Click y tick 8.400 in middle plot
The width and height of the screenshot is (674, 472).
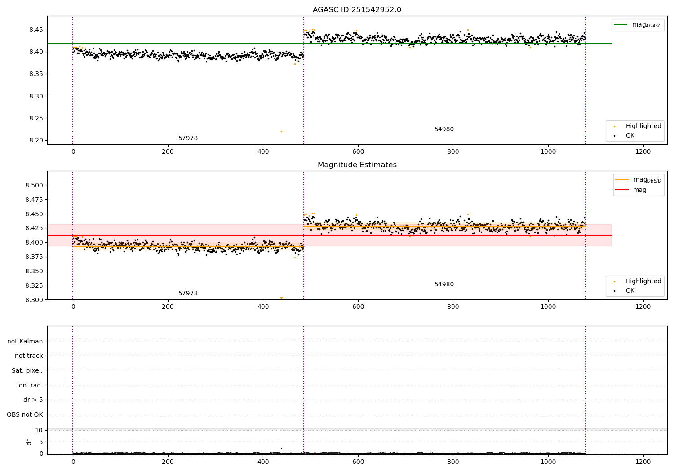(34, 243)
